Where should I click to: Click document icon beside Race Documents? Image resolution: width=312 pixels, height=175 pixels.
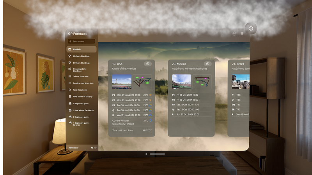[70, 90]
